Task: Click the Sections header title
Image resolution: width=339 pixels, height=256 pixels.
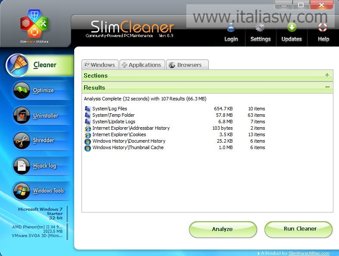Action: click(96, 75)
